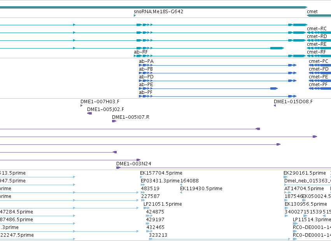This screenshot has width=331, height=241.
Task: Click the 323213 EST label
Action: 158,235
